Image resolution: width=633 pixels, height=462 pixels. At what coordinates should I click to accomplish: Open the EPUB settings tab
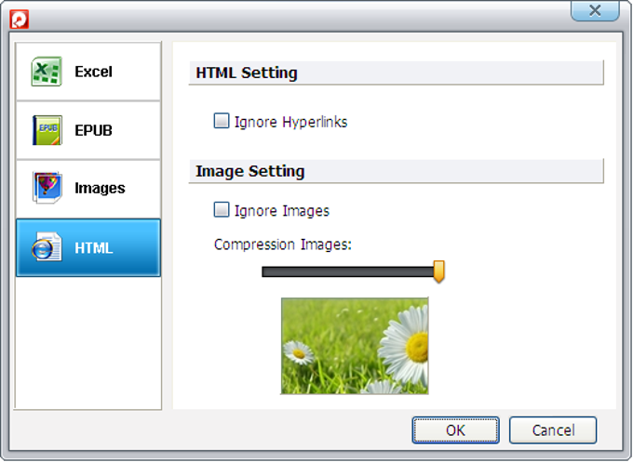[x=93, y=130]
